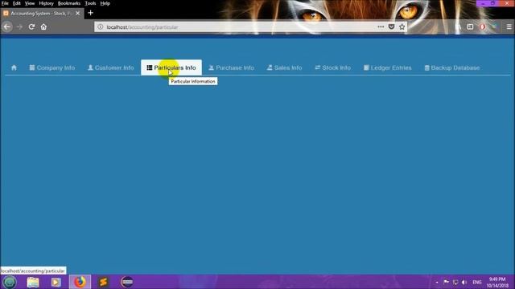515x289 pixels.
Task: Reload the current page
Action: pyautogui.click(x=31, y=26)
